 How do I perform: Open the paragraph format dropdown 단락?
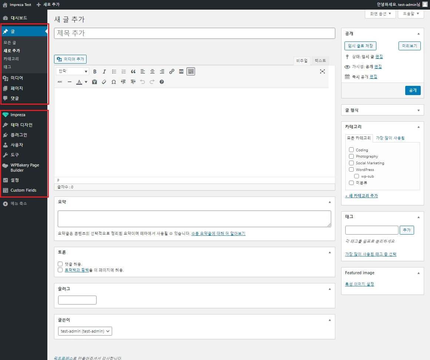pyautogui.click(x=73, y=71)
